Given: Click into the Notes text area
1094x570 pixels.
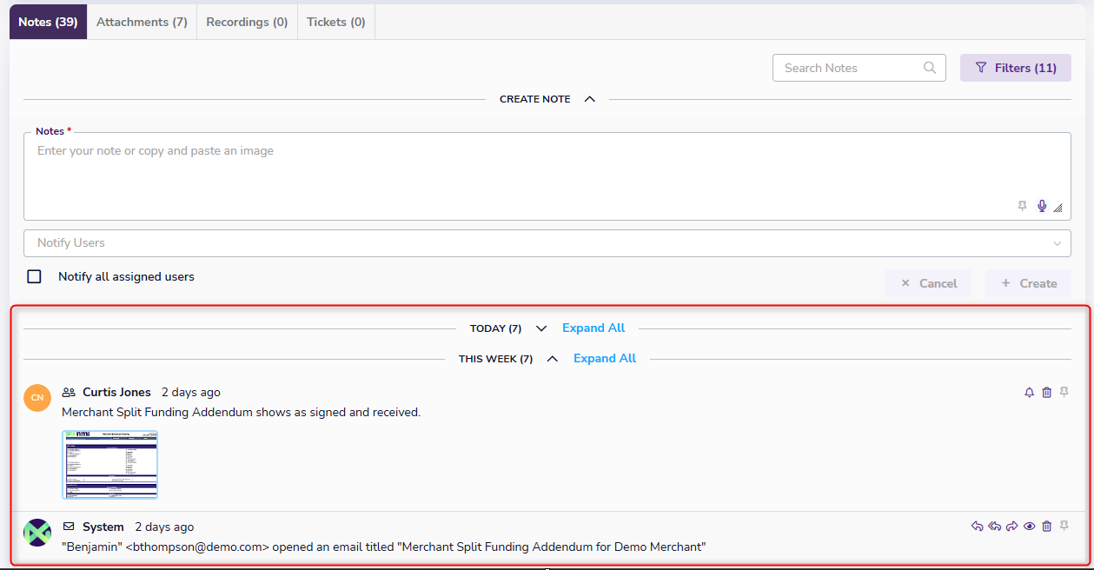Looking at the screenshot, I should [x=547, y=176].
